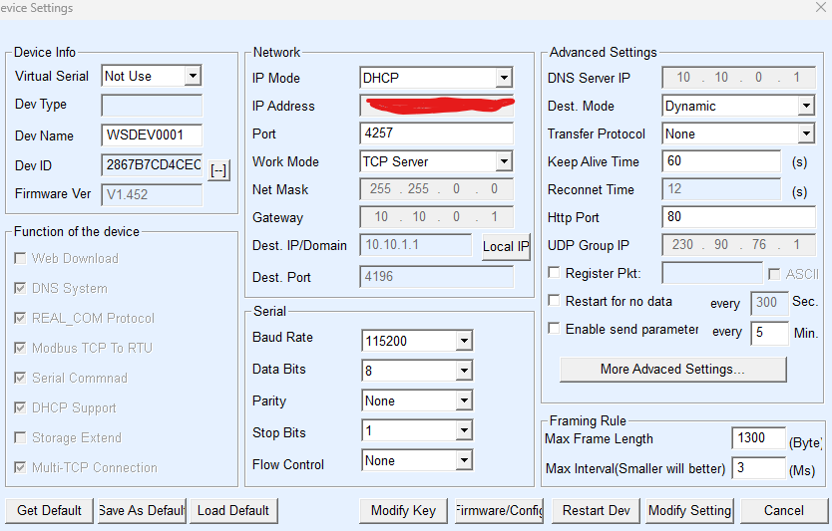Select the Dev Name text field
The width and height of the screenshot is (832, 531).
pos(152,135)
